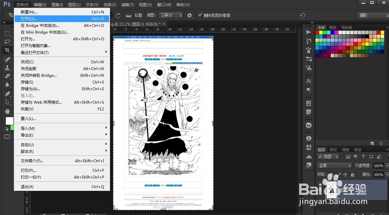Select the Healing Brush tool

7,59
